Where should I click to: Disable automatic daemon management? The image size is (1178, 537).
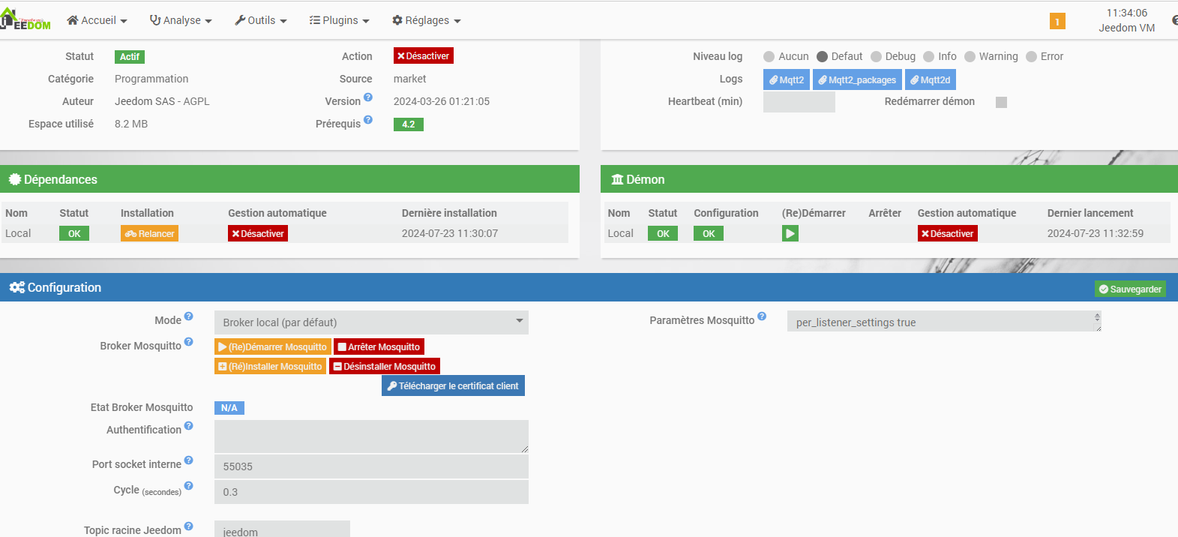[948, 234]
